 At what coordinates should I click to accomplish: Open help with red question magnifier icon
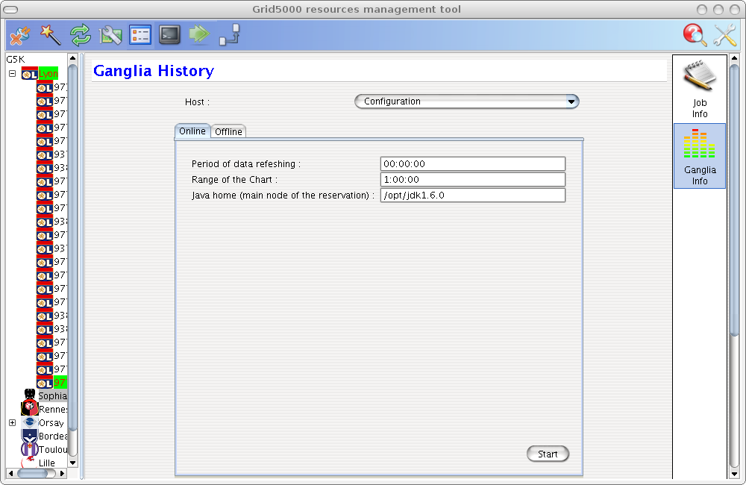coord(695,35)
